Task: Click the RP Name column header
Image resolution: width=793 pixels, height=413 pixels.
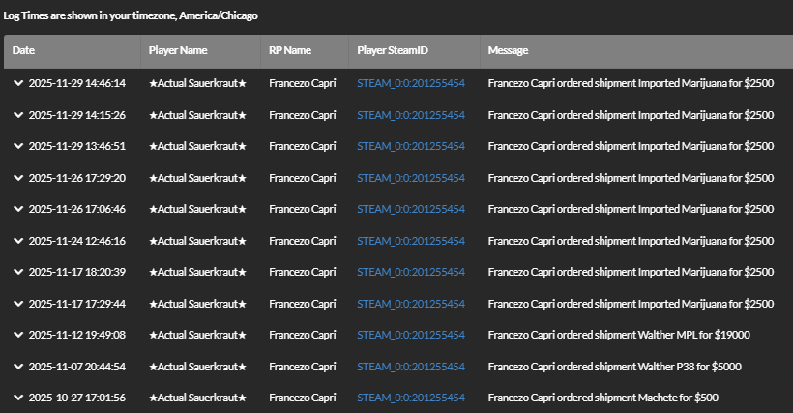Action: pos(290,50)
